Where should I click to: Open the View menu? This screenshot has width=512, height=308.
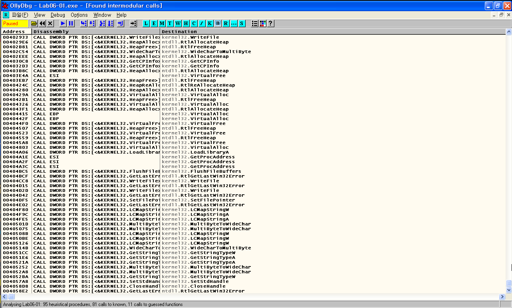pyautogui.click(x=40, y=15)
